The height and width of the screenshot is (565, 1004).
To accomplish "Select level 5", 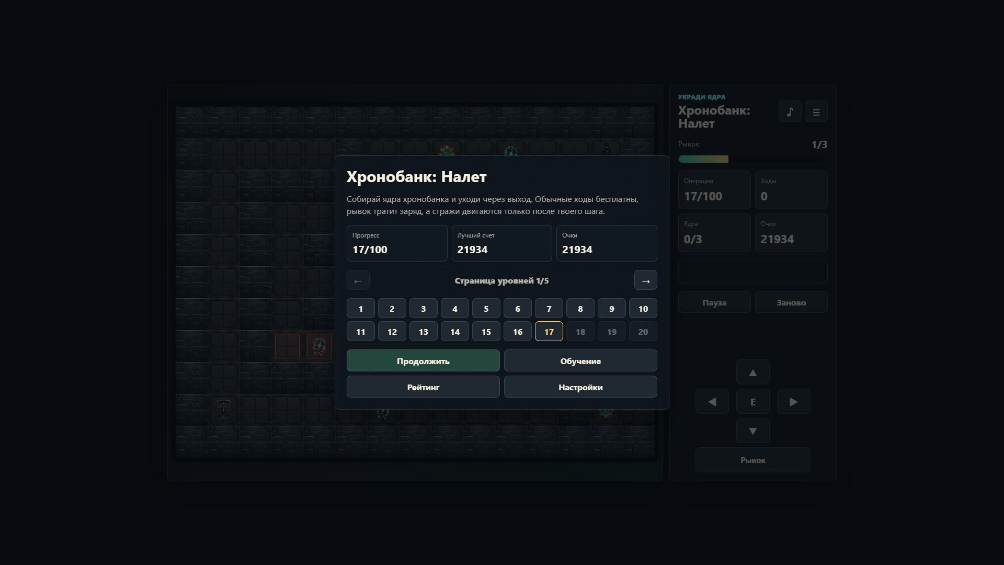I will 486,309.
